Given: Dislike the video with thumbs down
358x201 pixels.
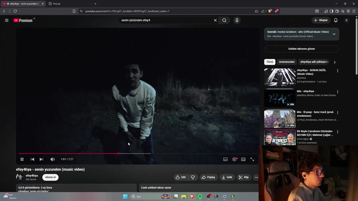Looking at the screenshot, I should tap(193, 177).
